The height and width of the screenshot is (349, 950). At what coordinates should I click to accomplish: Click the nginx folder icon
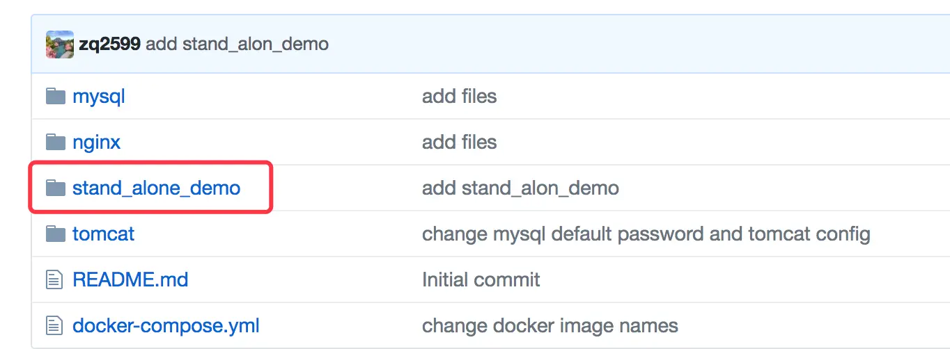(55, 142)
